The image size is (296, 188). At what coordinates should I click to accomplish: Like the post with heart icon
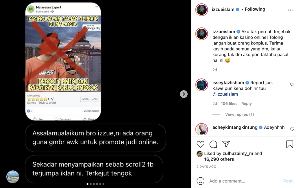click(201, 144)
